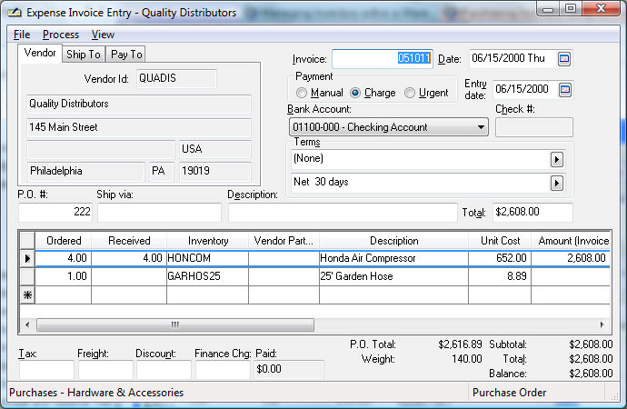Click the Description input field
627x409 pixels.
tap(343, 212)
